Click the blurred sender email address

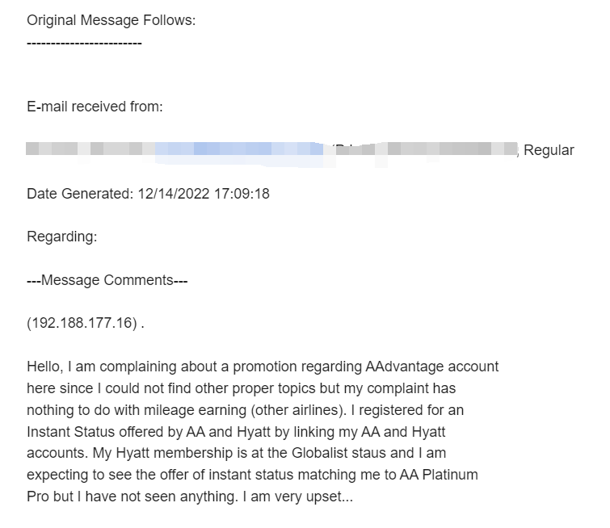click(x=242, y=150)
